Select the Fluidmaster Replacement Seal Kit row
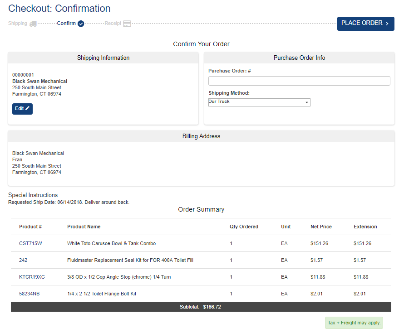This screenshot has width=399, height=333. pos(130,260)
